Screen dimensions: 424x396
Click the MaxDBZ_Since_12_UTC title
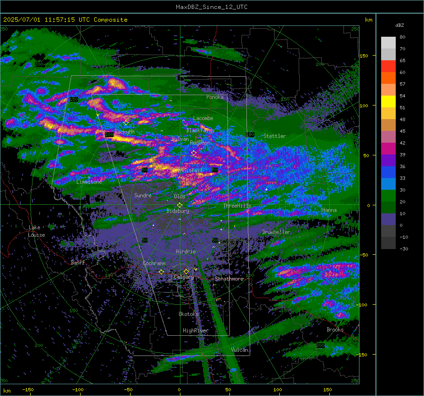pyautogui.click(x=212, y=7)
